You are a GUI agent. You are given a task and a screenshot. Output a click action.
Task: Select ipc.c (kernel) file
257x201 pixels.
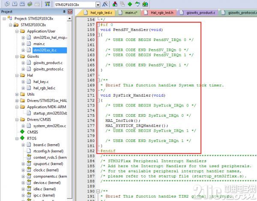[x=44, y=195]
